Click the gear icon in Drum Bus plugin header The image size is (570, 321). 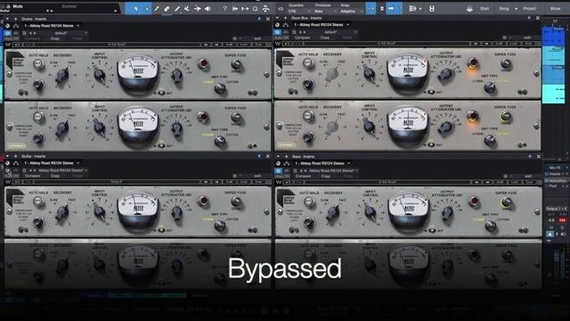pyautogui.click(x=505, y=37)
